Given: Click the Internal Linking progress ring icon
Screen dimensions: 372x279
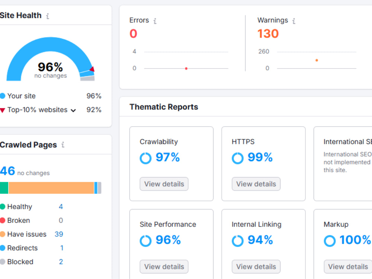Looking at the screenshot, I should [237, 241].
